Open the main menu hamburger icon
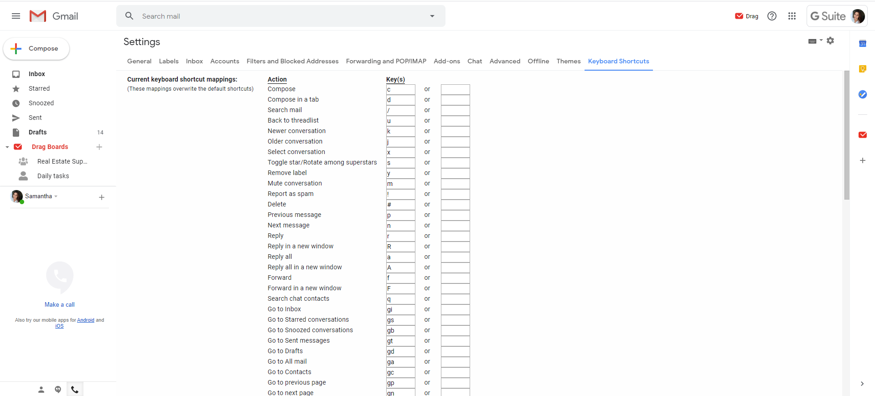The image size is (875, 396). (16, 16)
